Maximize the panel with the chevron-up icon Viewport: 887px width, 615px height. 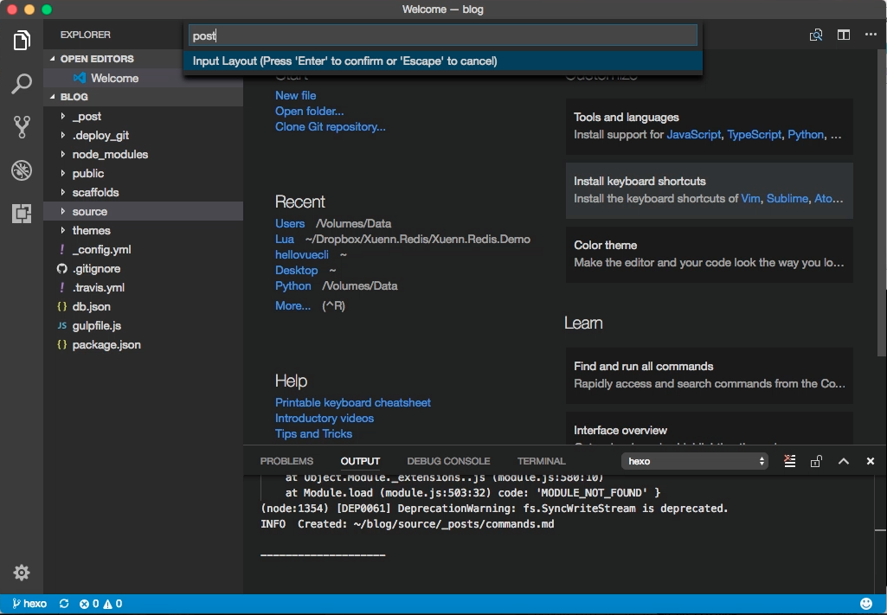pos(844,461)
